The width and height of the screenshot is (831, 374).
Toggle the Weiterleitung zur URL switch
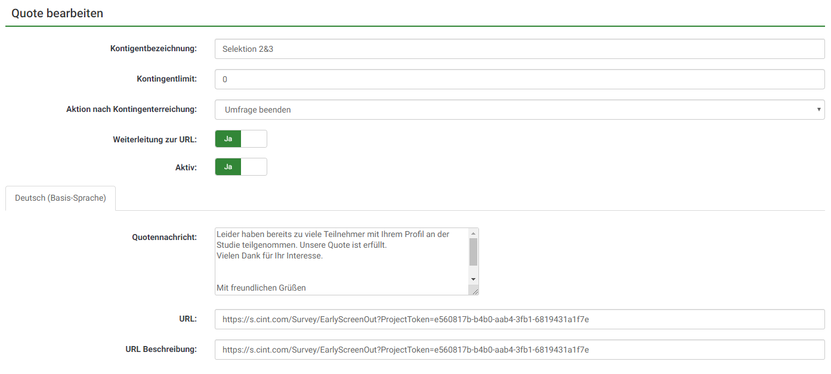point(241,139)
